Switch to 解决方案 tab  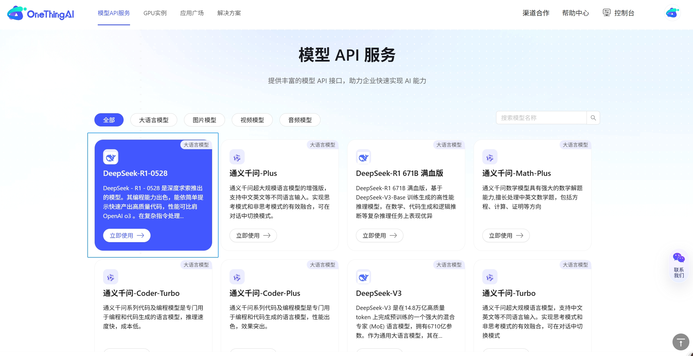point(229,13)
